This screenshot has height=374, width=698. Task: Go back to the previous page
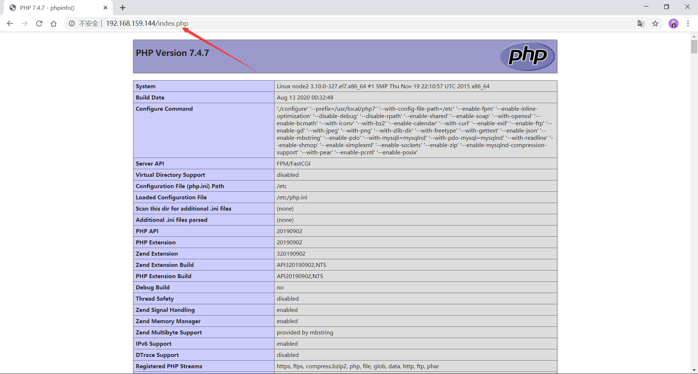click(x=10, y=24)
